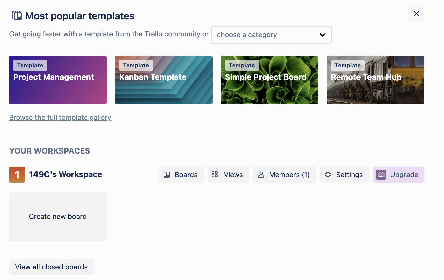Screen dimensions: 444x280
Task: View all closed boards
Action: [51, 267]
